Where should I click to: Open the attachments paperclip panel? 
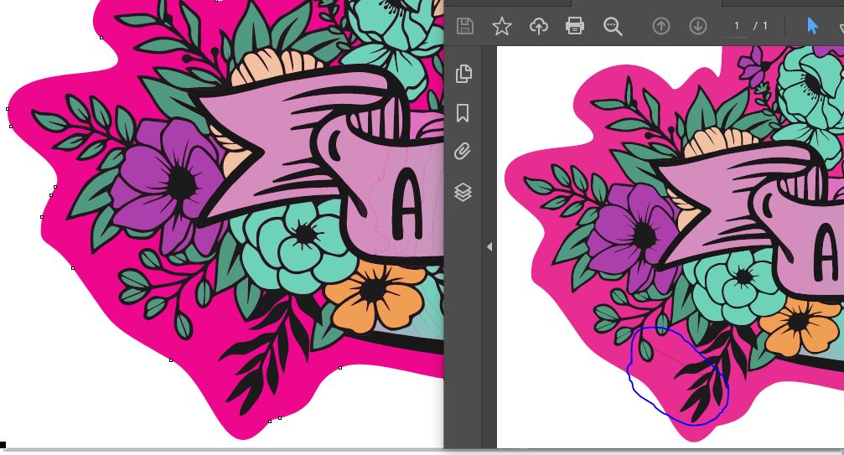[x=463, y=152]
